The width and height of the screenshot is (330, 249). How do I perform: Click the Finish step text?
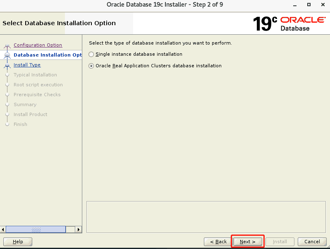(x=20, y=124)
